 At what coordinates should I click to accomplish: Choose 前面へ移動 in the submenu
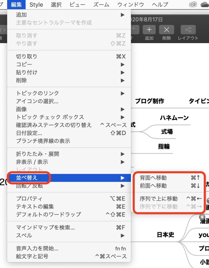pyautogui.click(x=153, y=186)
